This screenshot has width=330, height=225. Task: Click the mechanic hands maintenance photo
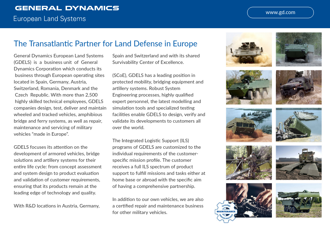(x=249, y=200)
